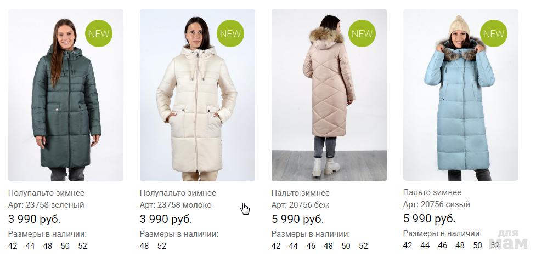Select size 44 for light blue coat
This screenshot has width=536, height=257.
pos(425,245)
